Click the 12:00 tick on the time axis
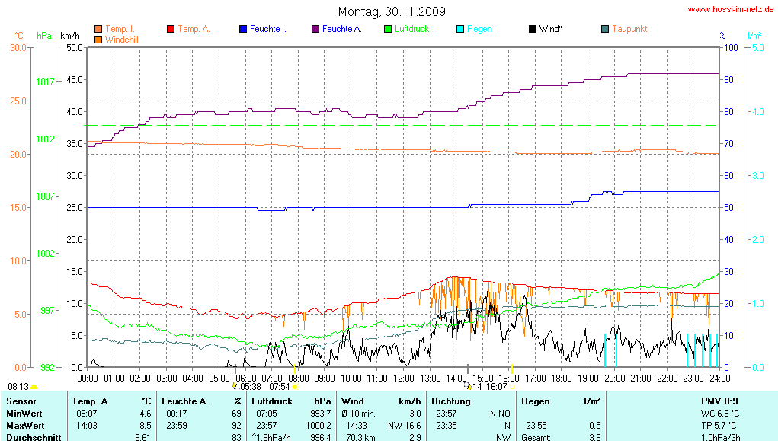This screenshot has width=778, height=441. tap(403, 378)
